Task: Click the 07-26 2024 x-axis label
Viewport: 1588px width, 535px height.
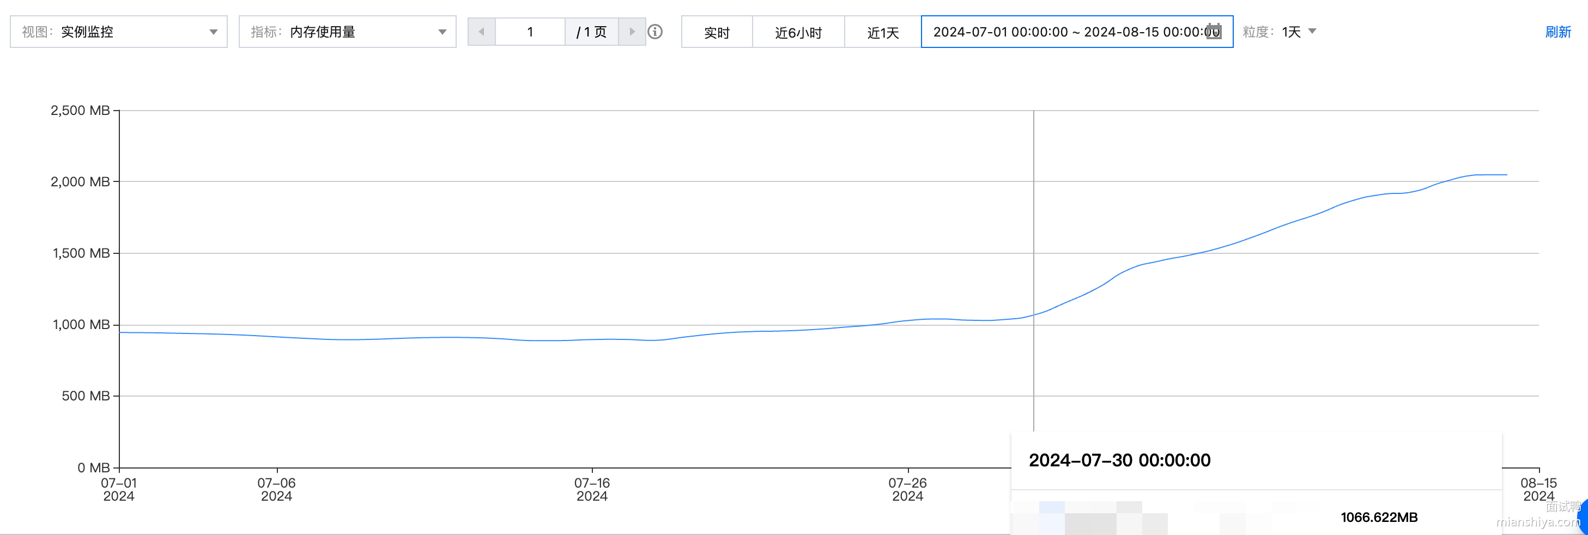Action: (907, 489)
